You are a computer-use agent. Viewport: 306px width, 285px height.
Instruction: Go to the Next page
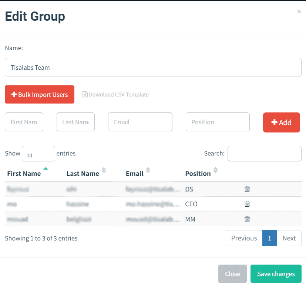tap(289, 238)
